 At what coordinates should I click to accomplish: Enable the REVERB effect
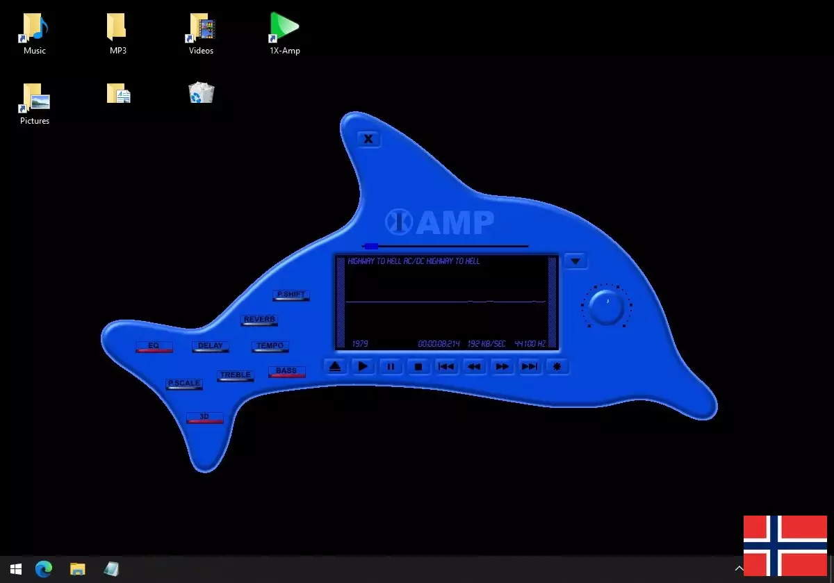click(x=259, y=320)
